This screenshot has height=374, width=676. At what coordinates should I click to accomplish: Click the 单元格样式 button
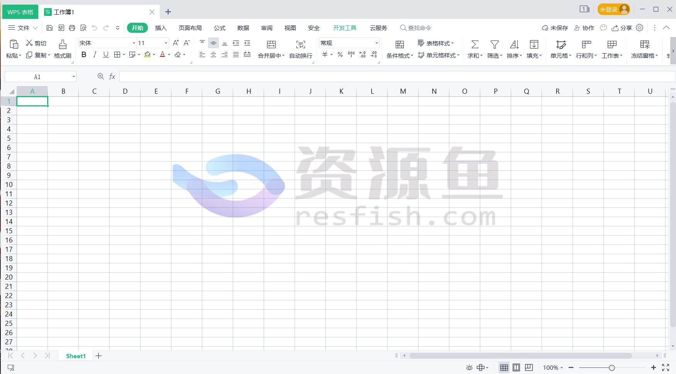[439, 55]
